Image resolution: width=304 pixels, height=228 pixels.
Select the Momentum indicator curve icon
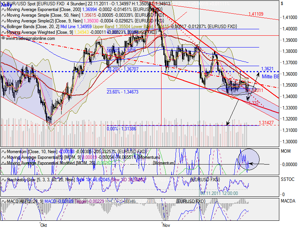click(3, 151)
